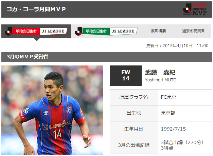
Task: Switch to the Meiji Yasuda J2 League tab
Action: (106, 31)
